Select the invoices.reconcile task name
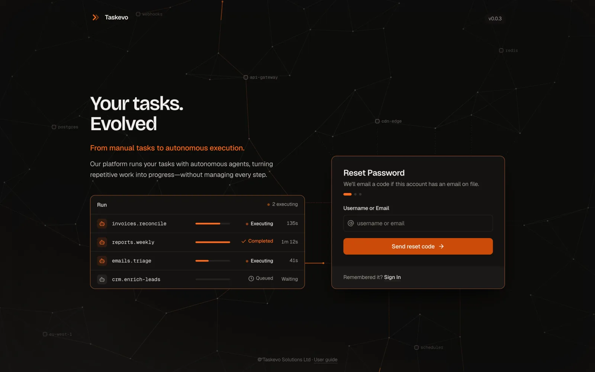This screenshot has height=372, width=595. pos(139,224)
